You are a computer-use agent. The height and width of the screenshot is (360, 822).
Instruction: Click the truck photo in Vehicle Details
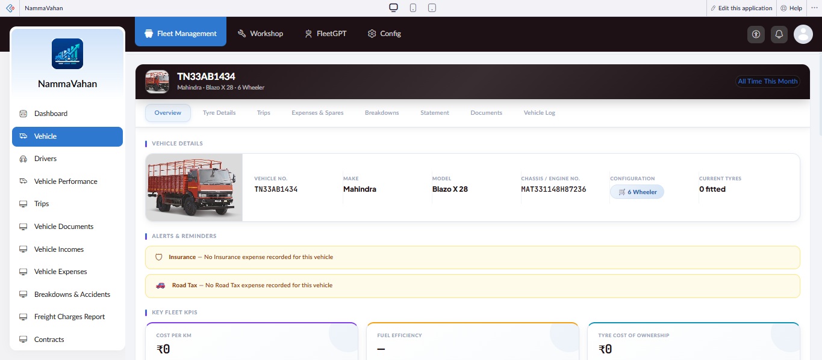[194, 188]
